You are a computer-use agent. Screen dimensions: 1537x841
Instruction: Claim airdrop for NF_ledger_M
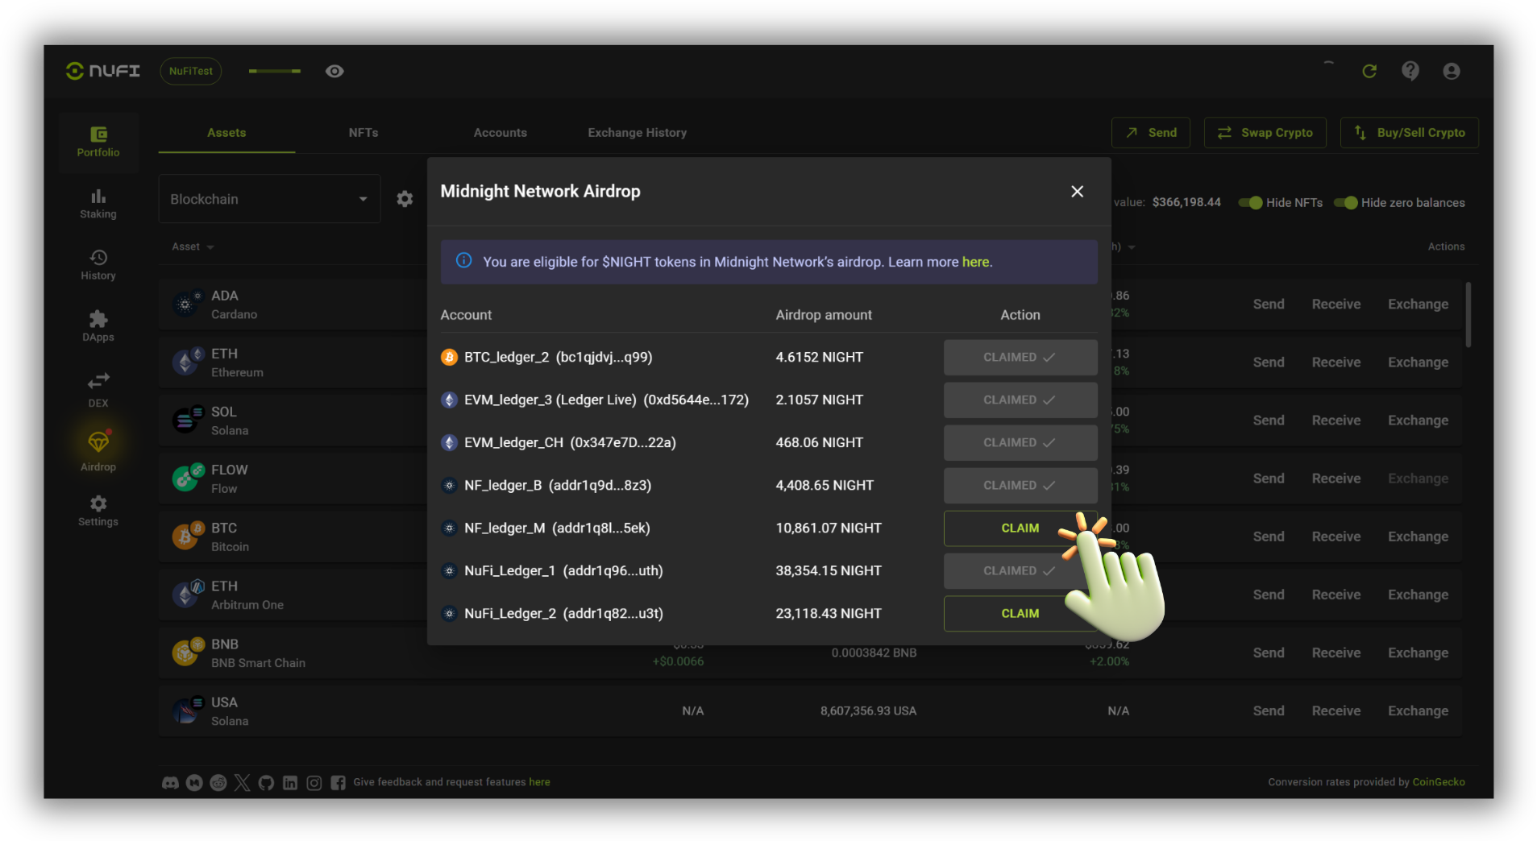pos(1020,528)
